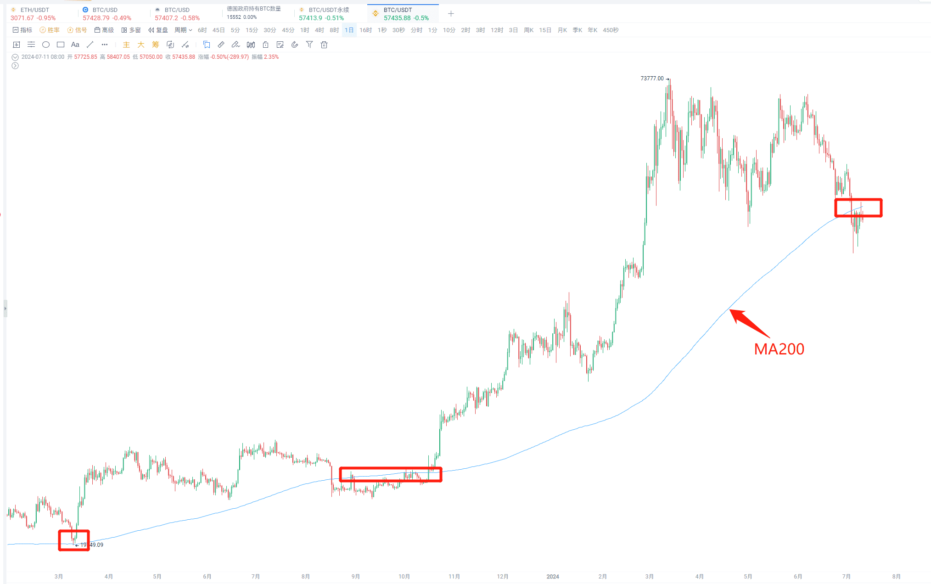Click the candlestick chart style icon
Image resolution: width=931 pixels, height=584 pixels.
[251, 45]
